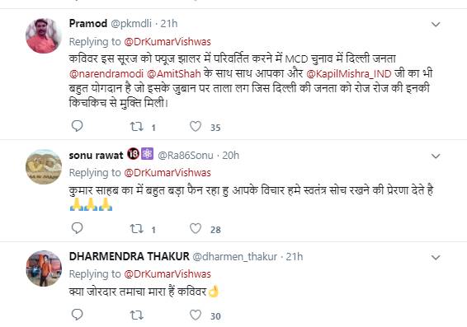Like DHARMENDRA THAKUR's tweet with 30 likes
This screenshot has width=467, height=327.
[x=196, y=315]
